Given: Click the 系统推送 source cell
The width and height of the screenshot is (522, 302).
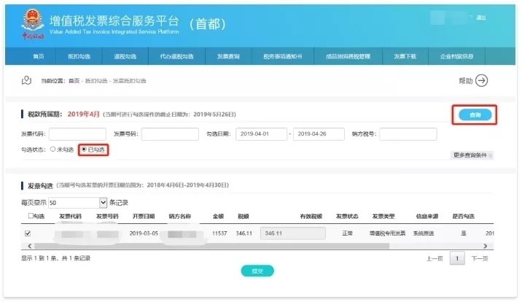Looking at the screenshot, I should point(424,233).
